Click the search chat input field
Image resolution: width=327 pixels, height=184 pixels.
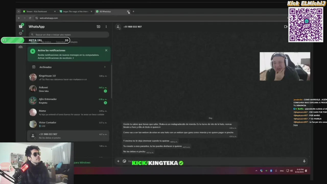click(x=69, y=34)
